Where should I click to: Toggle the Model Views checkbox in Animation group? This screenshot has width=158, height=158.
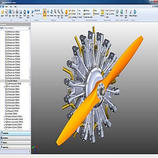(x=35, y=14)
